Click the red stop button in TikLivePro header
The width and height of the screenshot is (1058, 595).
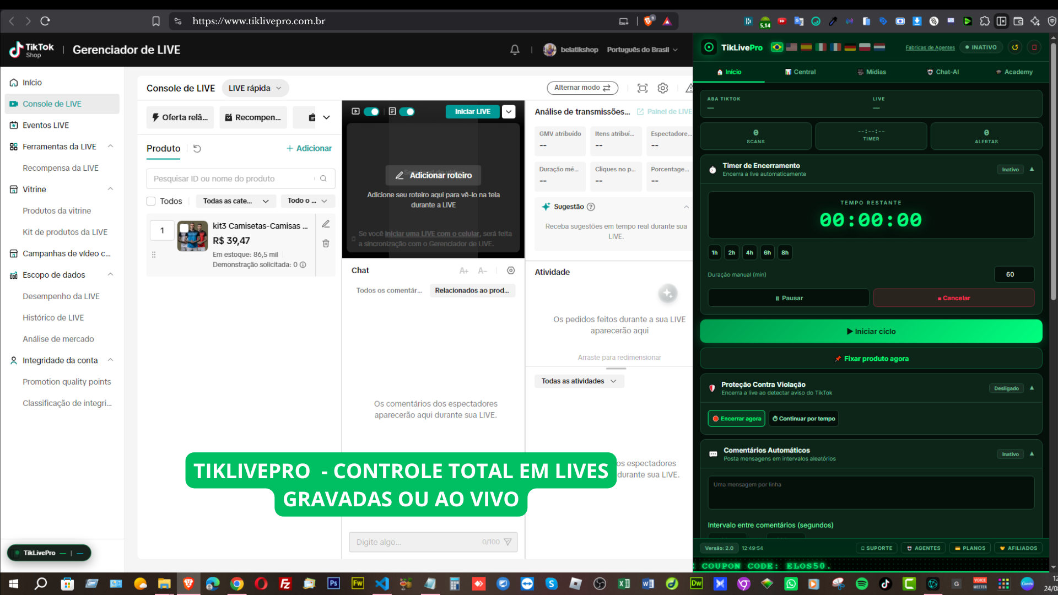[1034, 47]
